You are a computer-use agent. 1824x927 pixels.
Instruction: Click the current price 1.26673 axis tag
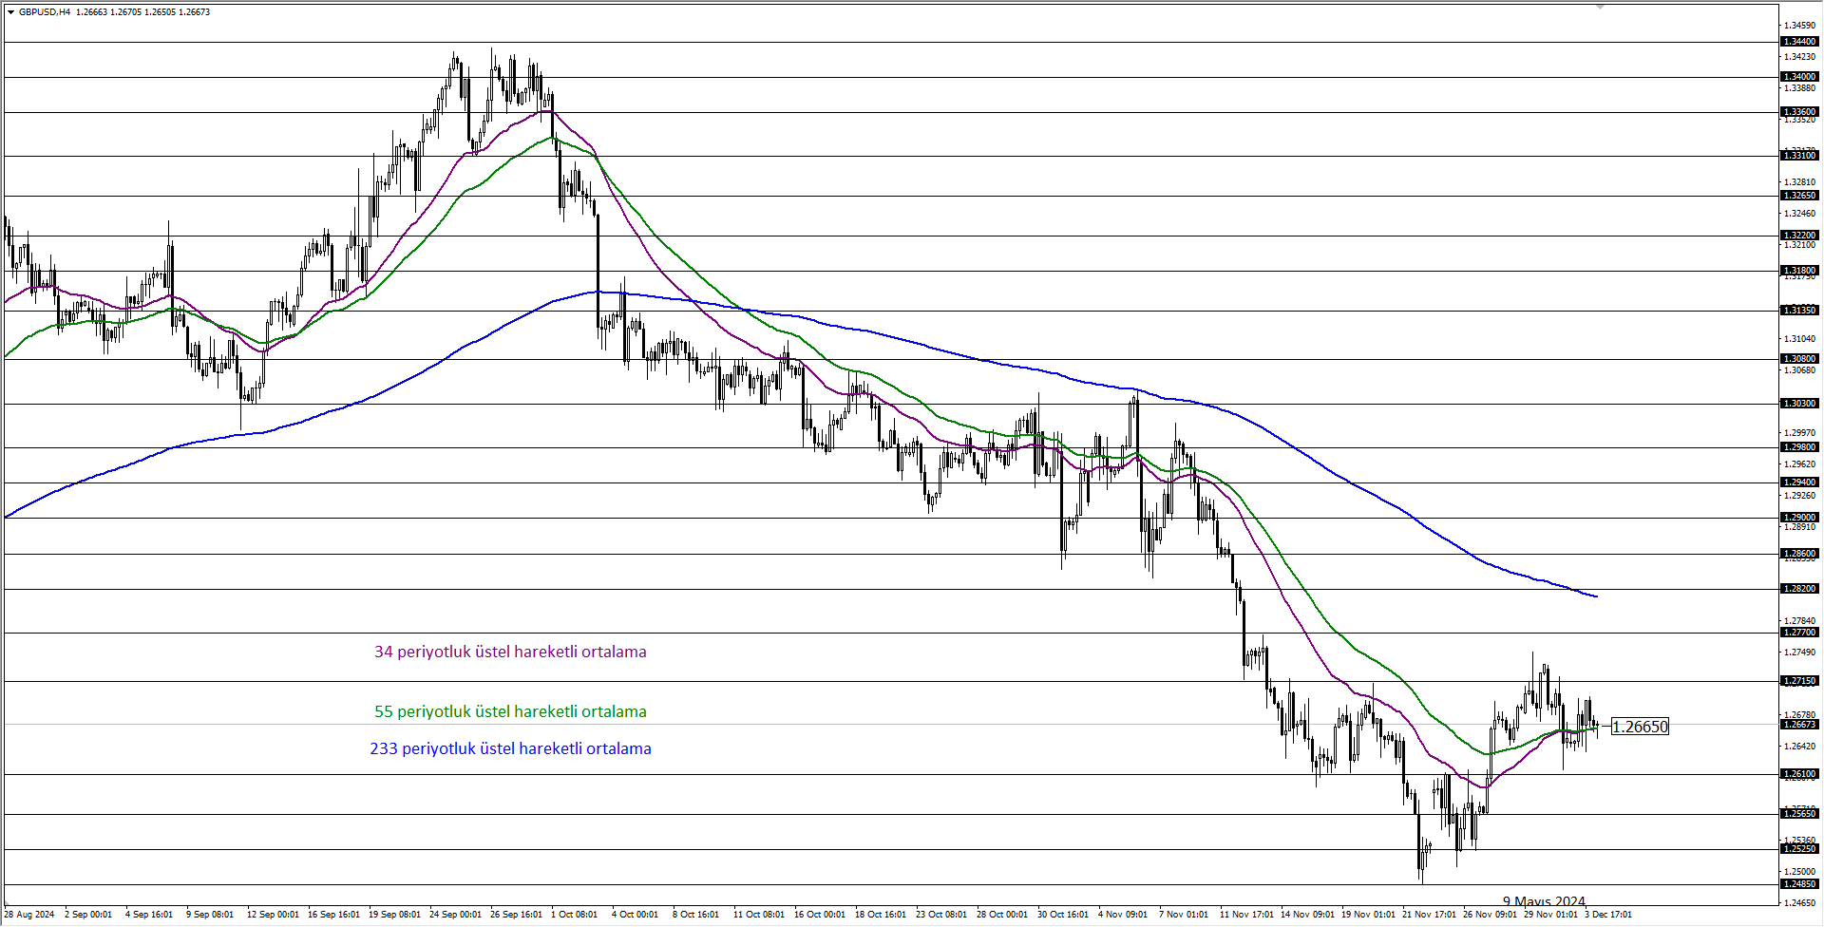point(1799,725)
